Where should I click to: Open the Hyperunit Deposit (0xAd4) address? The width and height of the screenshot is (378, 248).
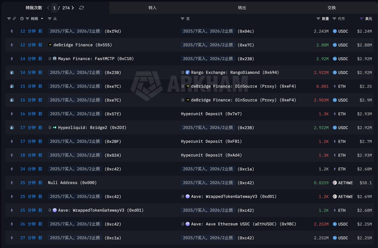click(211, 155)
